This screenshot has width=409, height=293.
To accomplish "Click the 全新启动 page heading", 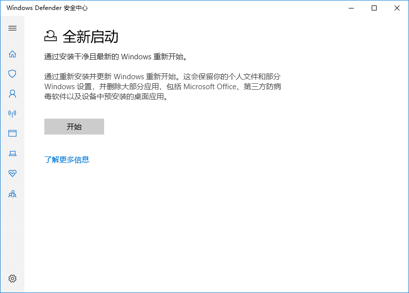I will [91, 36].
